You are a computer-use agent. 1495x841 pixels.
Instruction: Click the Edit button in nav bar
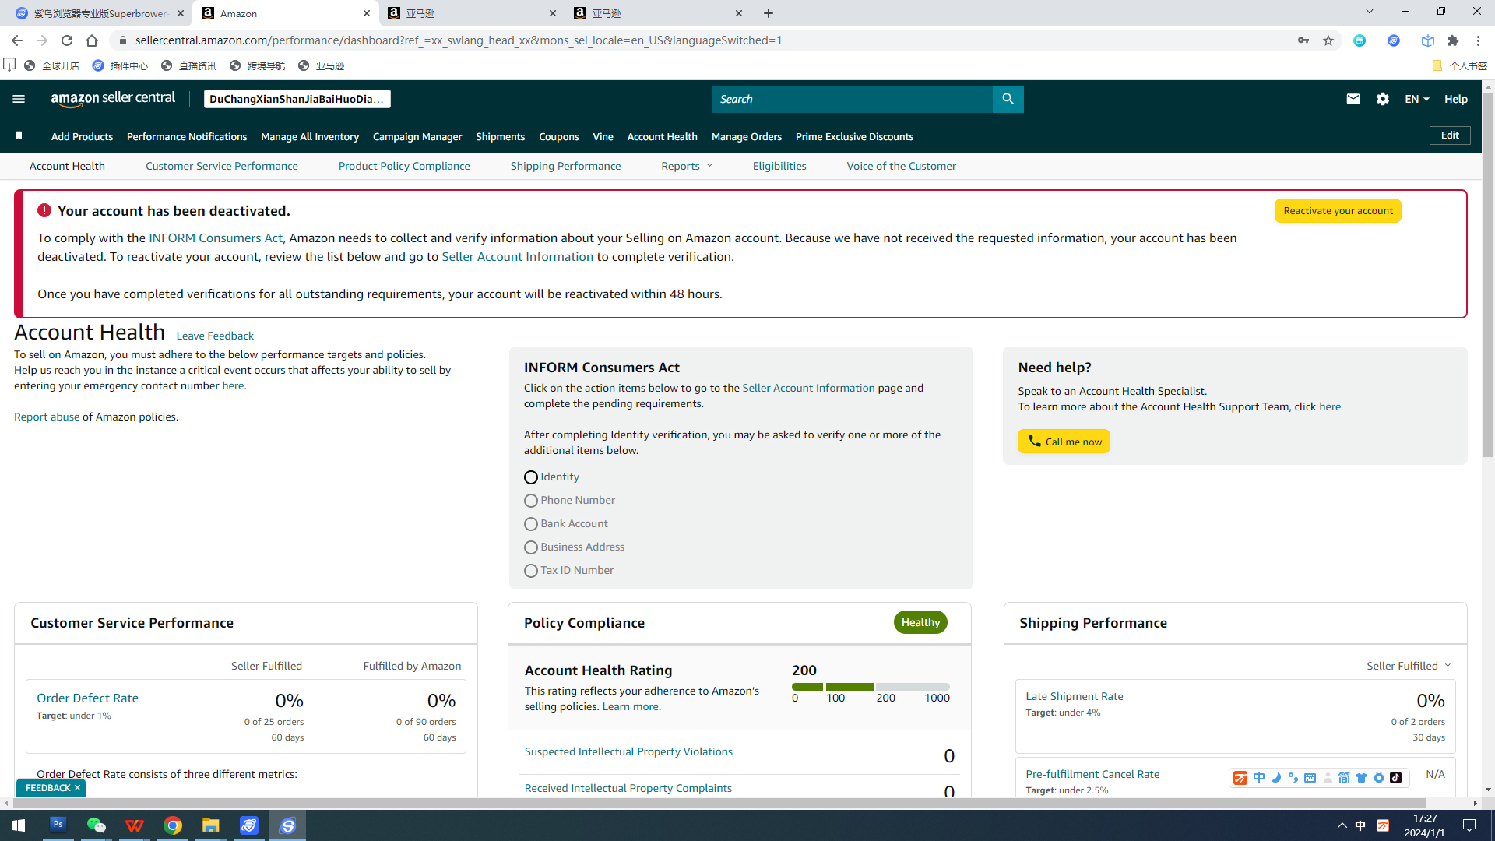1450,135
